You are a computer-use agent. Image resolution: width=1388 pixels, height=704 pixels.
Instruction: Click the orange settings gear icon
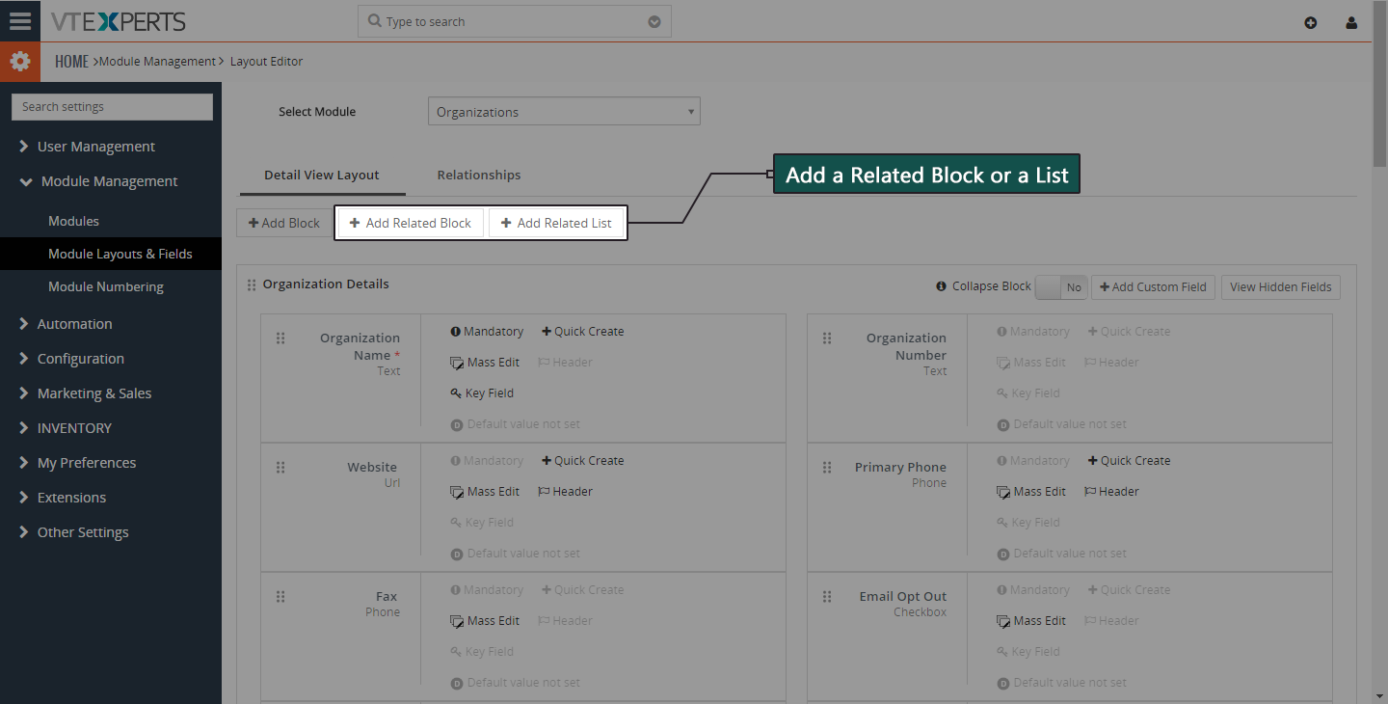click(20, 62)
